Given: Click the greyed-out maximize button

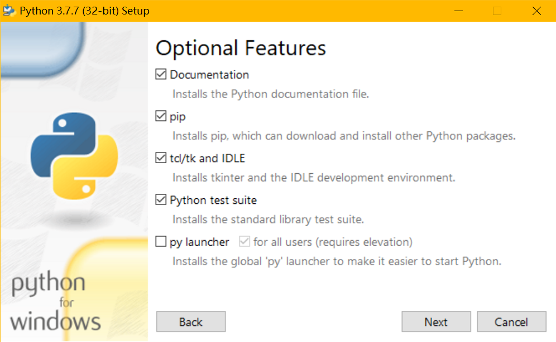Looking at the screenshot, I should click(x=497, y=11).
